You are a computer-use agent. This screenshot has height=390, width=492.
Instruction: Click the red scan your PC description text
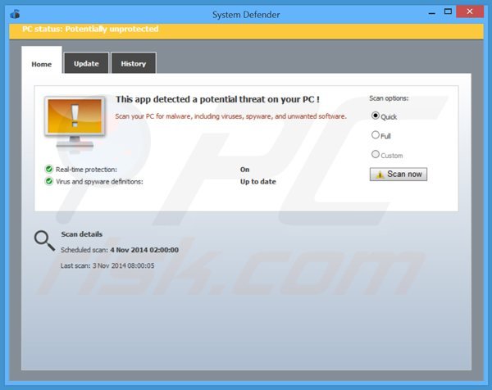point(230,116)
